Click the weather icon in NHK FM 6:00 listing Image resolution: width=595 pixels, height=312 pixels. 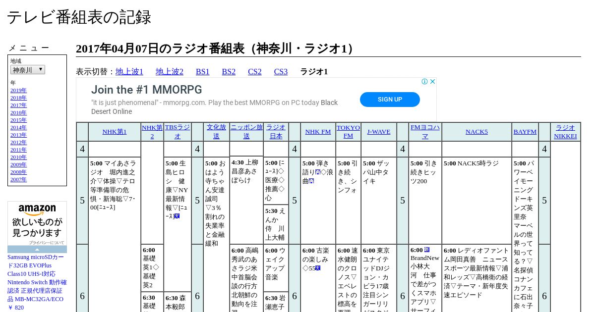click(317, 268)
